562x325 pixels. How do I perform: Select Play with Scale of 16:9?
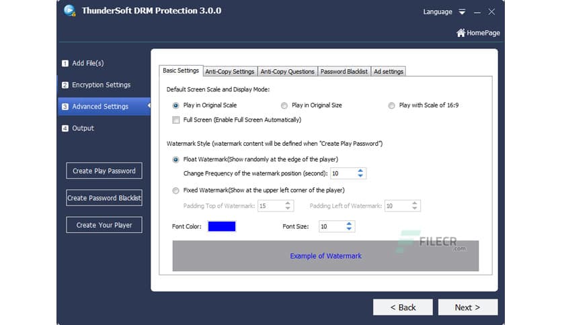click(x=391, y=105)
